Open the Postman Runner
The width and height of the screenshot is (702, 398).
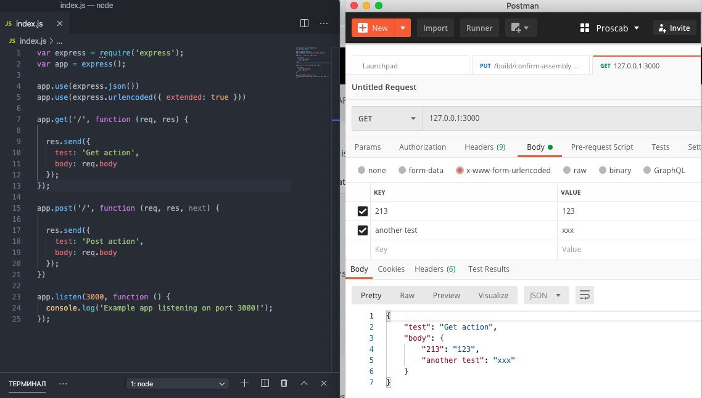[479, 28]
